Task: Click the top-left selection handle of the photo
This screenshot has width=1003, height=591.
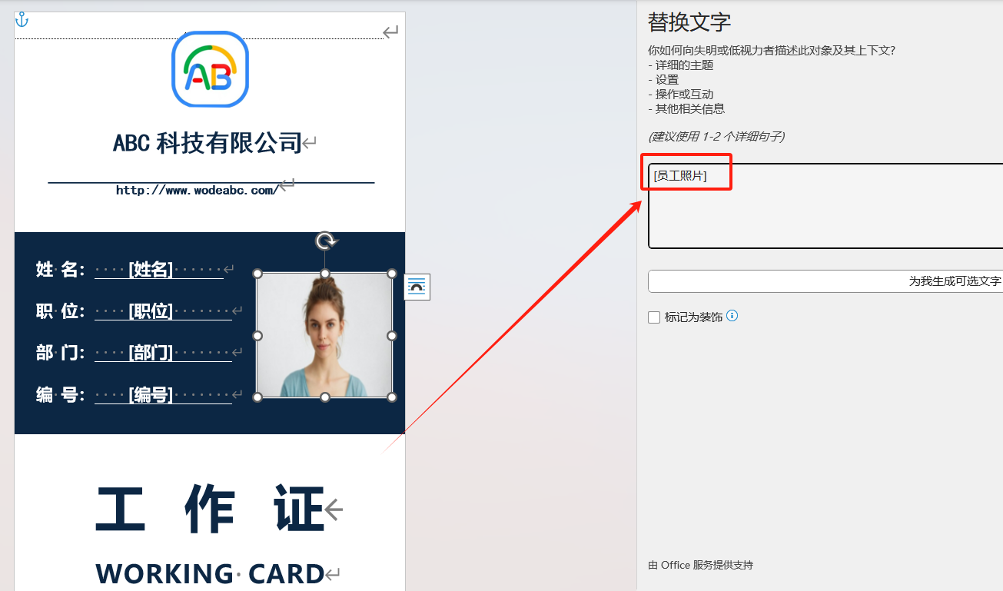Action: point(257,274)
